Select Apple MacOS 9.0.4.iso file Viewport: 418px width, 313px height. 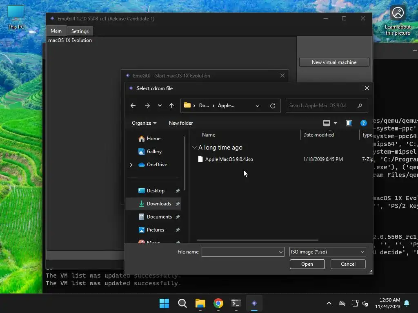click(x=229, y=159)
